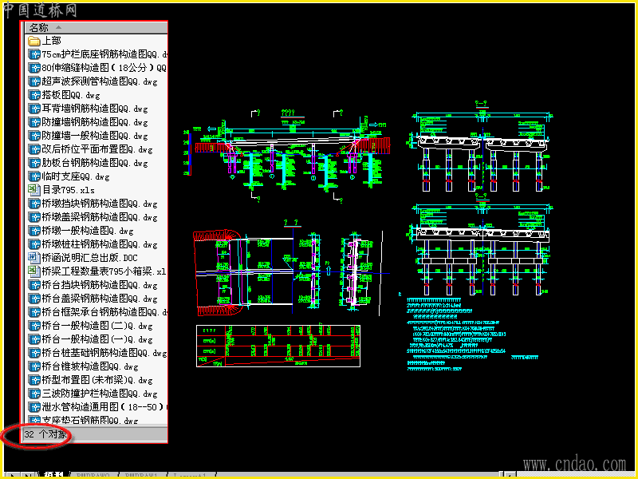Select 桥台一般构造图(二)Q.dwg file

coord(96,326)
